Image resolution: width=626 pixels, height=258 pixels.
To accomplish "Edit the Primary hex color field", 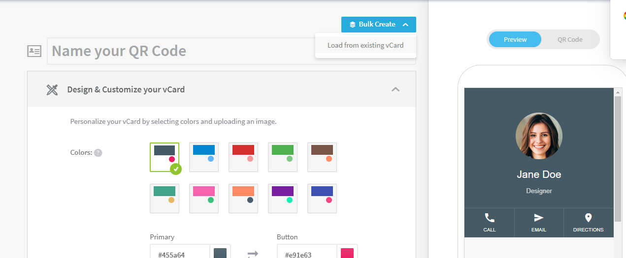I will [180, 252].
